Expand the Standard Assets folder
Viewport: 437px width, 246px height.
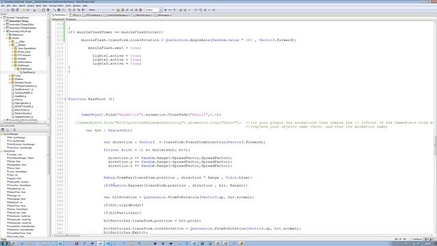point(10,83)
